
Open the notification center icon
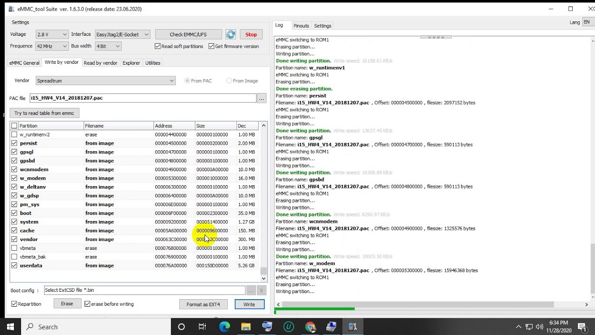[582, 327]
